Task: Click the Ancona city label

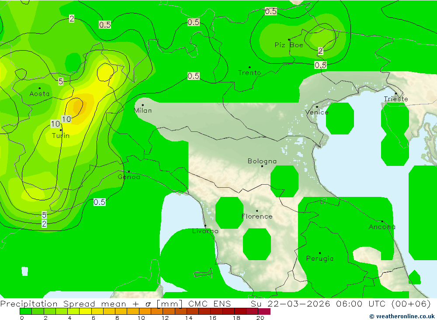Action: click(382, 227)
